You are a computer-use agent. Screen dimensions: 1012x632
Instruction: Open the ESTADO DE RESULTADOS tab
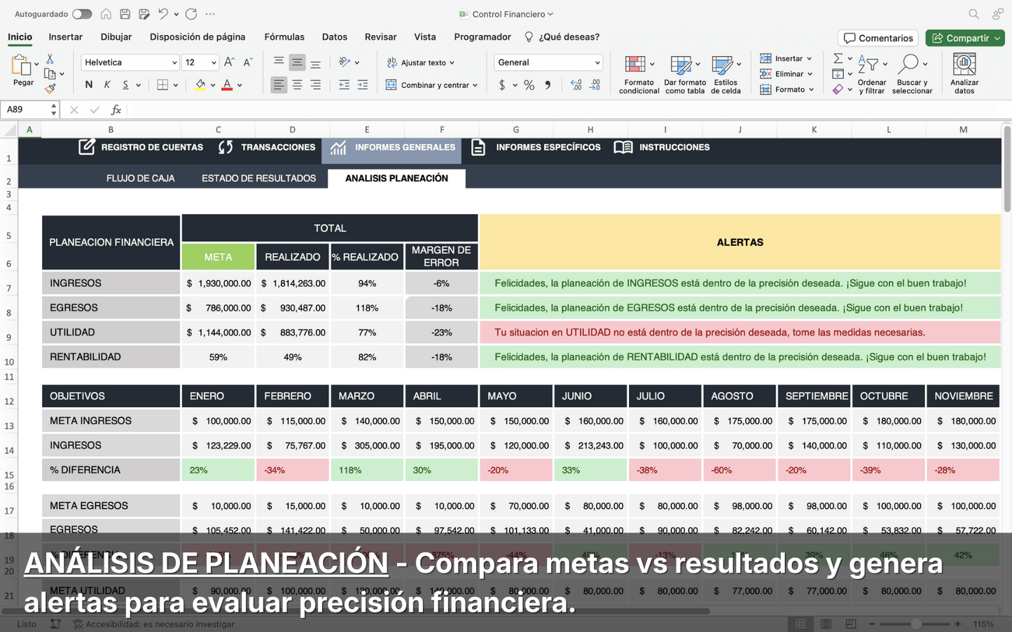point(258,178)
